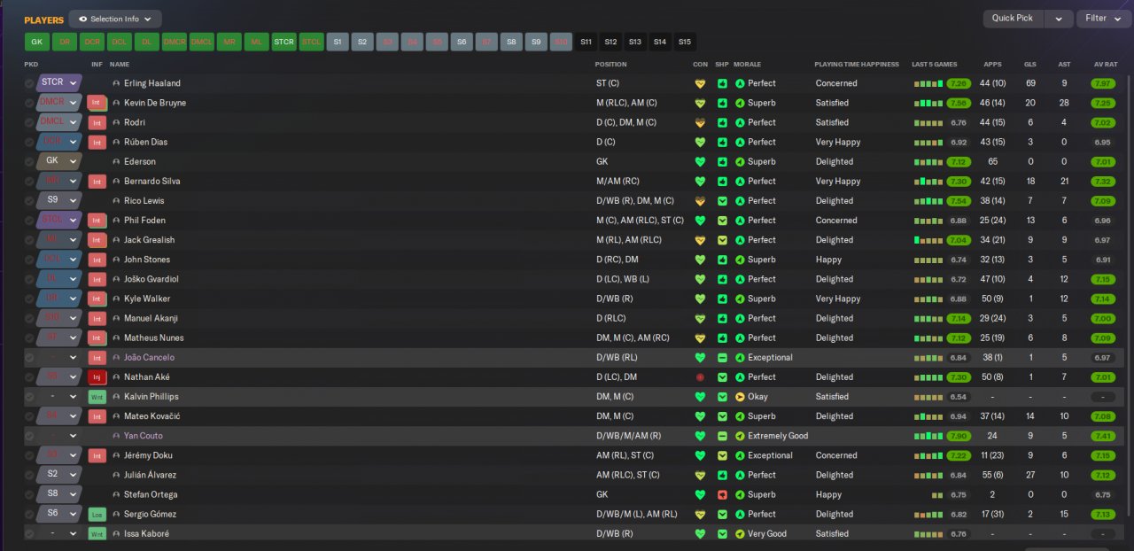Click Rico Lewis's condition heart icon
This screenshot has width=1134, height=551.
700,201
